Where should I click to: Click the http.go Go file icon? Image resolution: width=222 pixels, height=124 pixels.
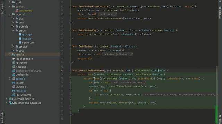20,39
